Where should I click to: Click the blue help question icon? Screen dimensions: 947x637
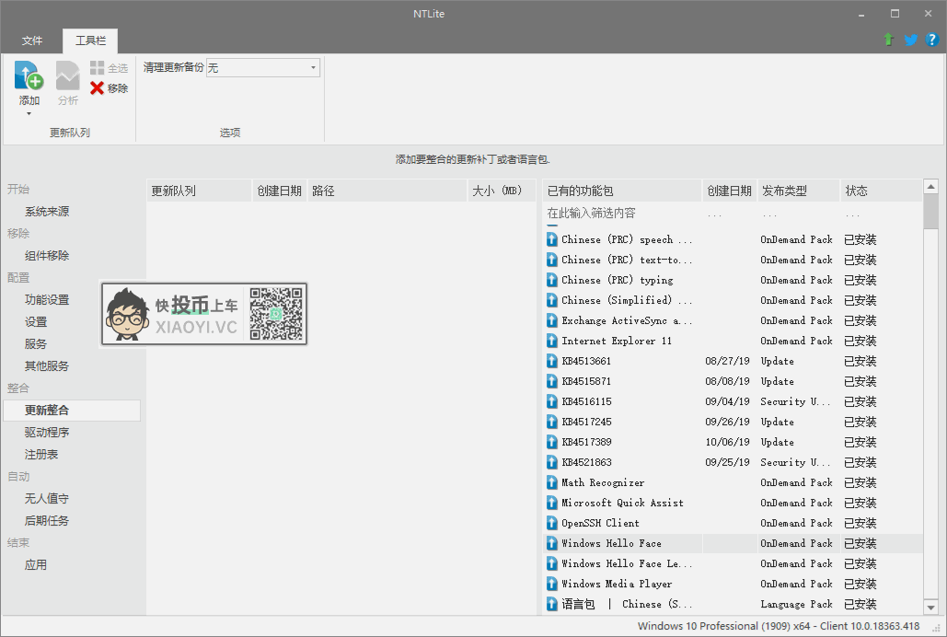click(x=931, y=40)
